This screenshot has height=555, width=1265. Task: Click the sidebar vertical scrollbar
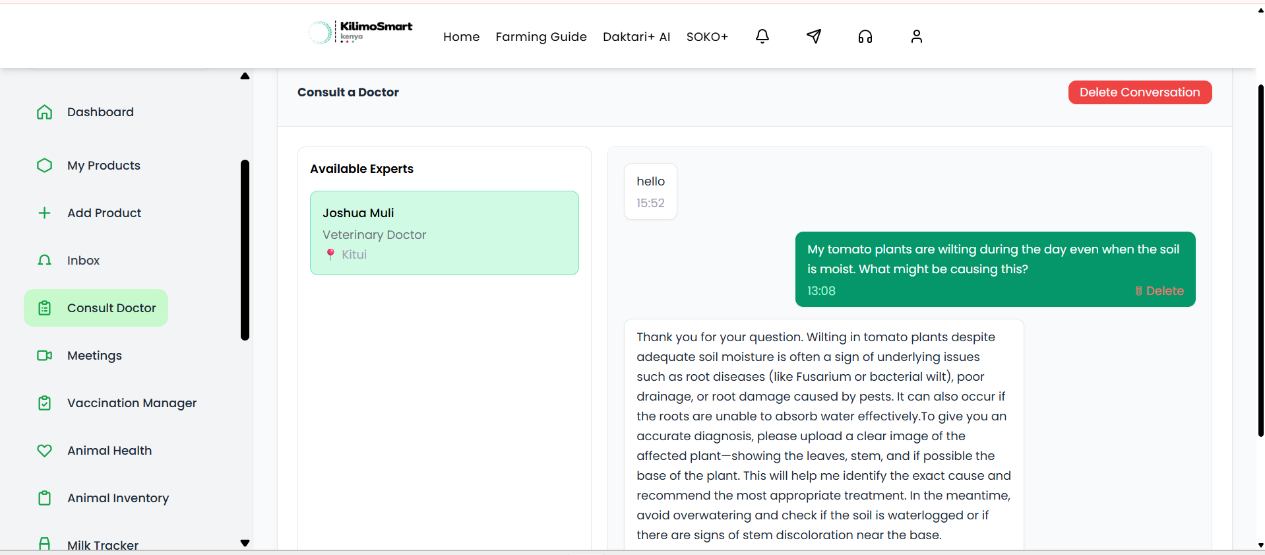click(245, 250)
